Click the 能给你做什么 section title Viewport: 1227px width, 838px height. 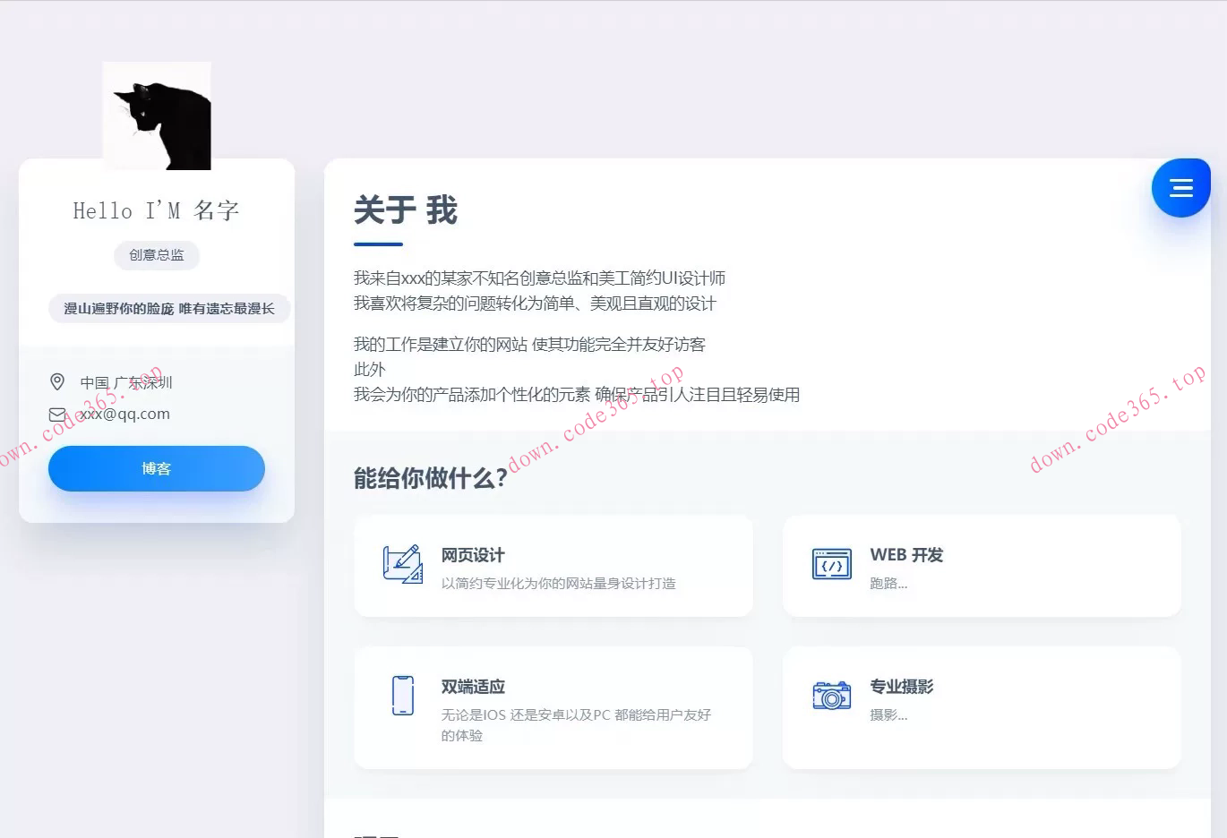429,477
